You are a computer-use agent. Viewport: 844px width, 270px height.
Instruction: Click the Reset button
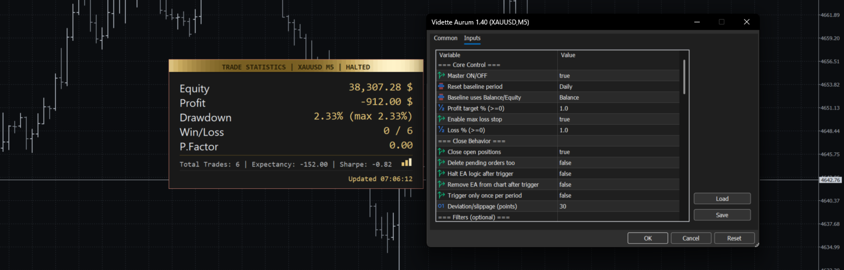(734, 238)
